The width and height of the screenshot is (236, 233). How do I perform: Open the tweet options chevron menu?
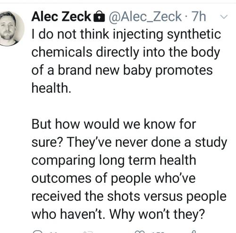click(224, 17)
